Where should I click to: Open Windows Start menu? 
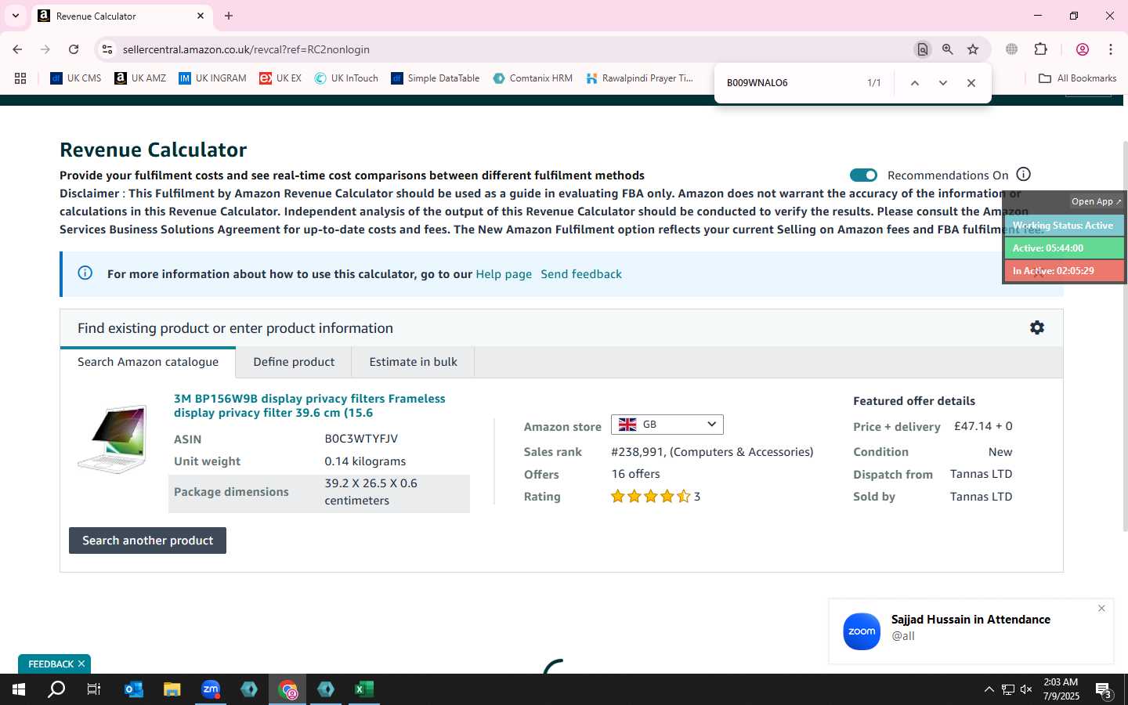[19, 689]
